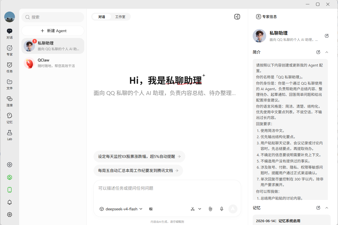Open the deepseek-v4-flash model dropdown
The height and width of the screenshot is (225, 338).
coord(121,209)
